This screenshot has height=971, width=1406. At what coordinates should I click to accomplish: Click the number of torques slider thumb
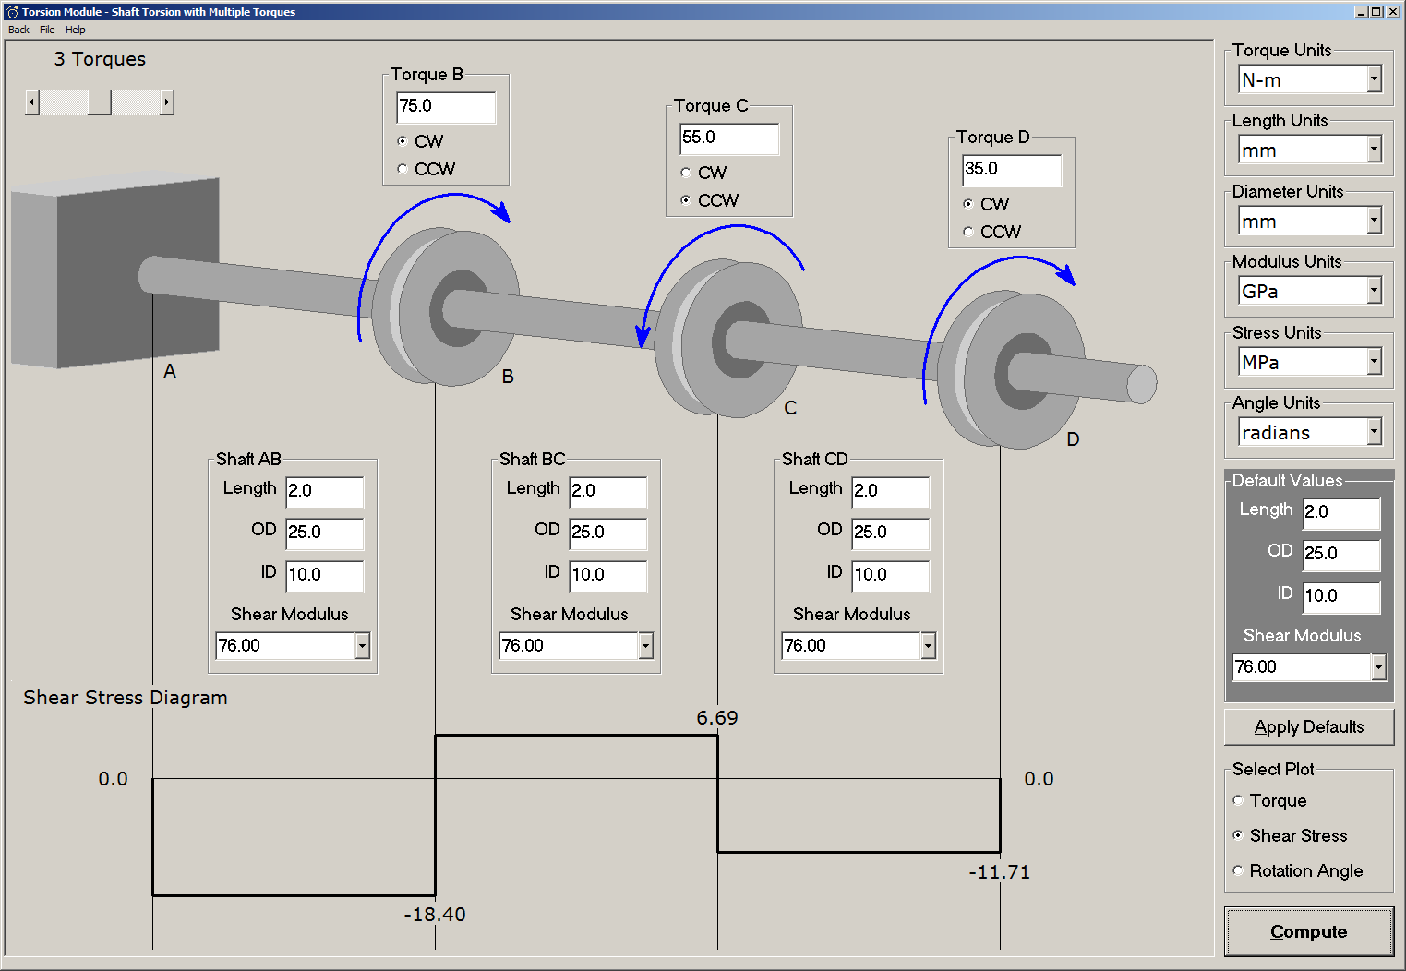pyautogui.click(x=100, y=102)
